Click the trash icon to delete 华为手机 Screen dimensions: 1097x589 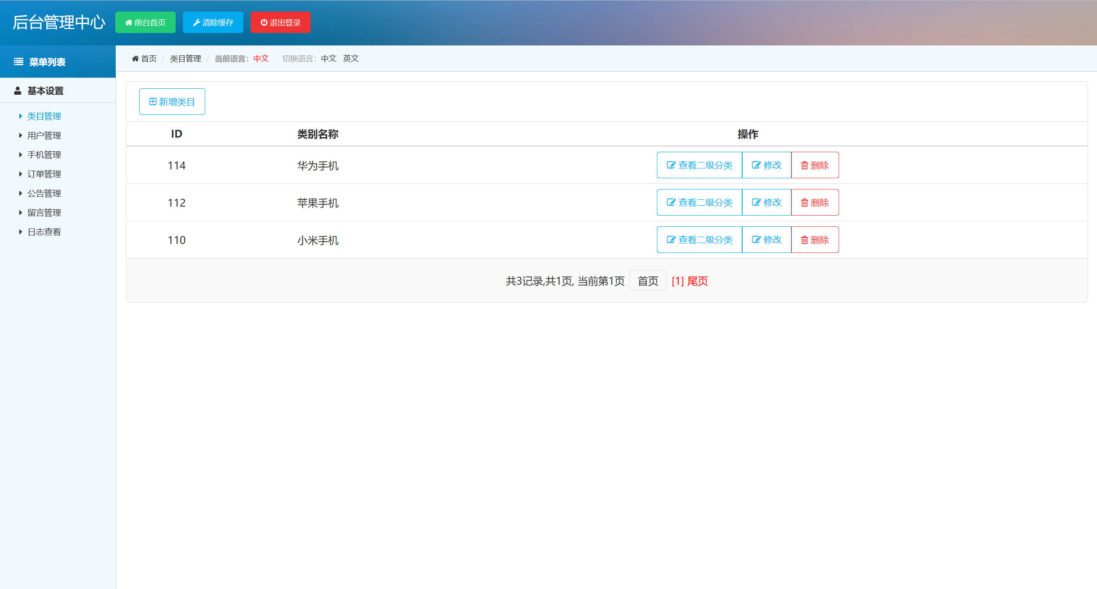tap(804, 165)
